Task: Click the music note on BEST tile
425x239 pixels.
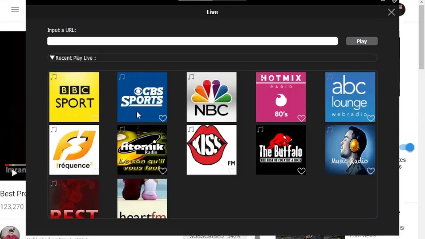Action: (54, 184)
